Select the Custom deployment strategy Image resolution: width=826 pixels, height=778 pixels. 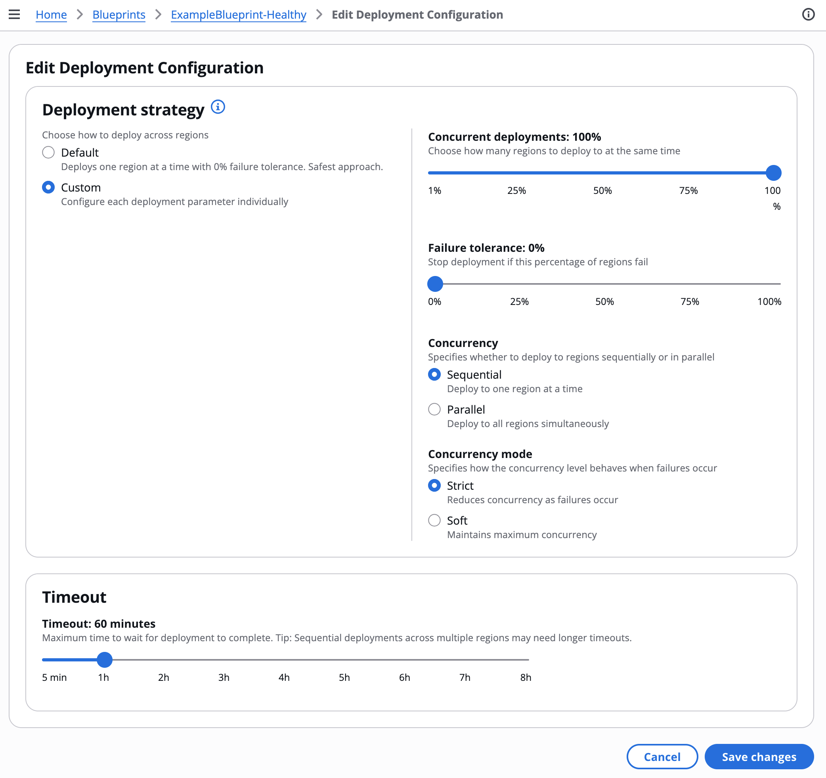48,188
